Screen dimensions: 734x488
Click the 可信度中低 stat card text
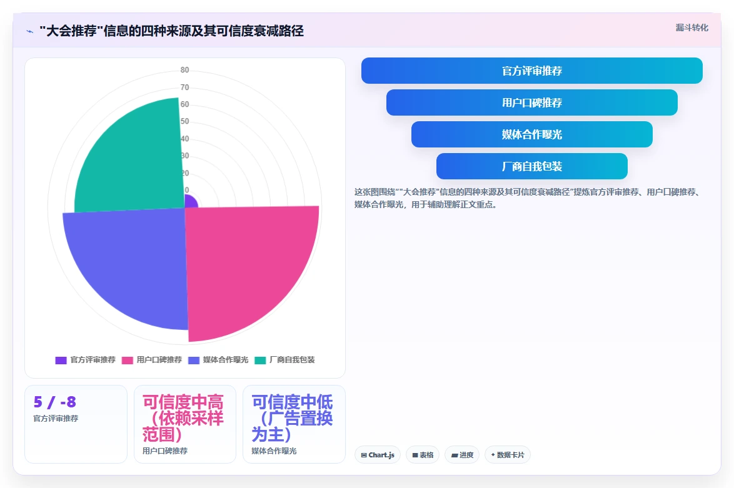point(292,418)
